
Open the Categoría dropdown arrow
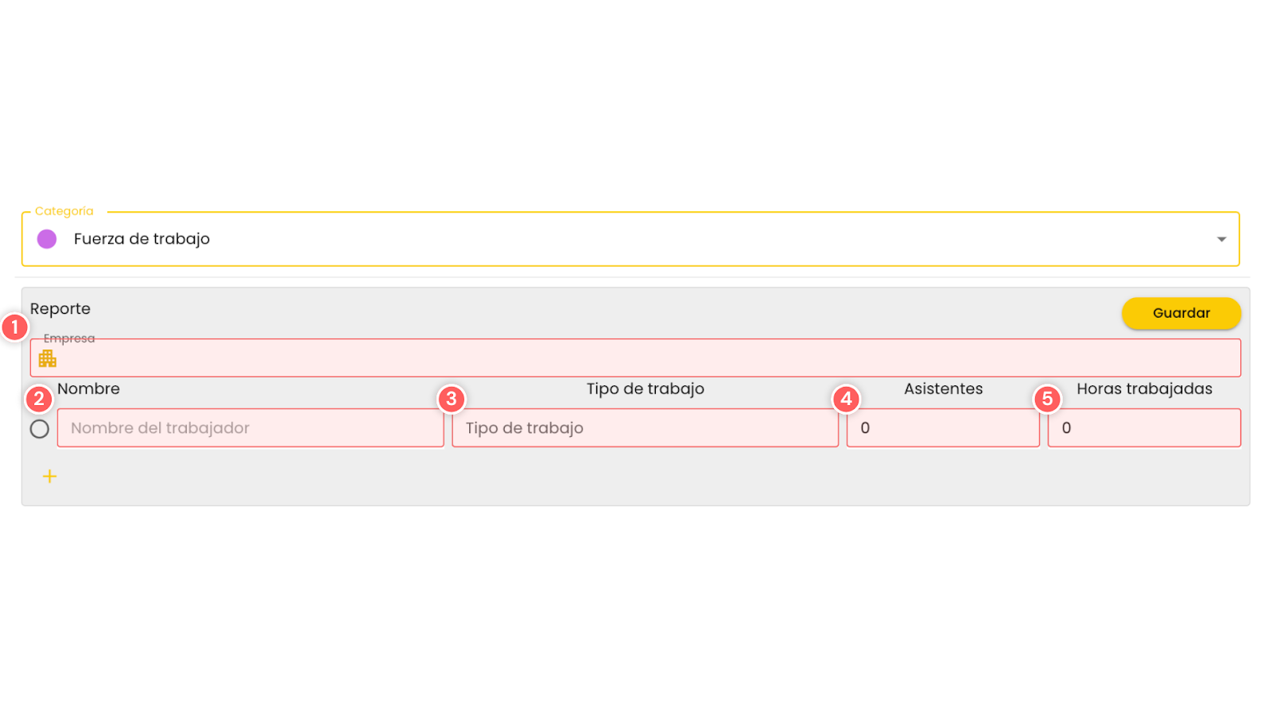click(x=1221, y=239)
